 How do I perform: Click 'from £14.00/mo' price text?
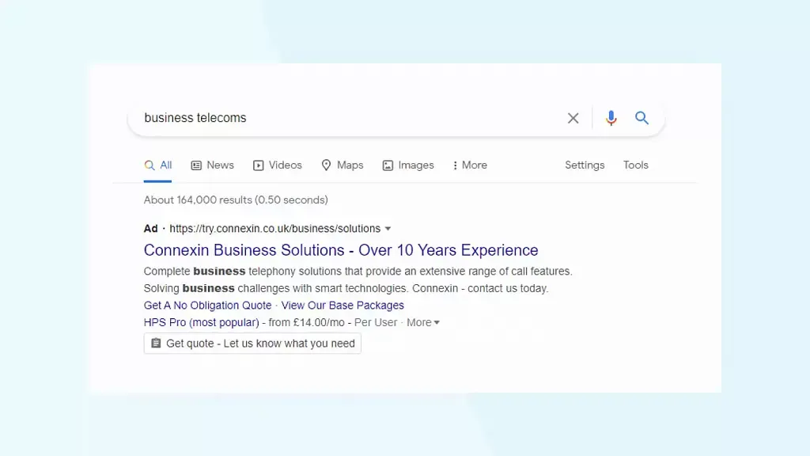tap(306, 323)
